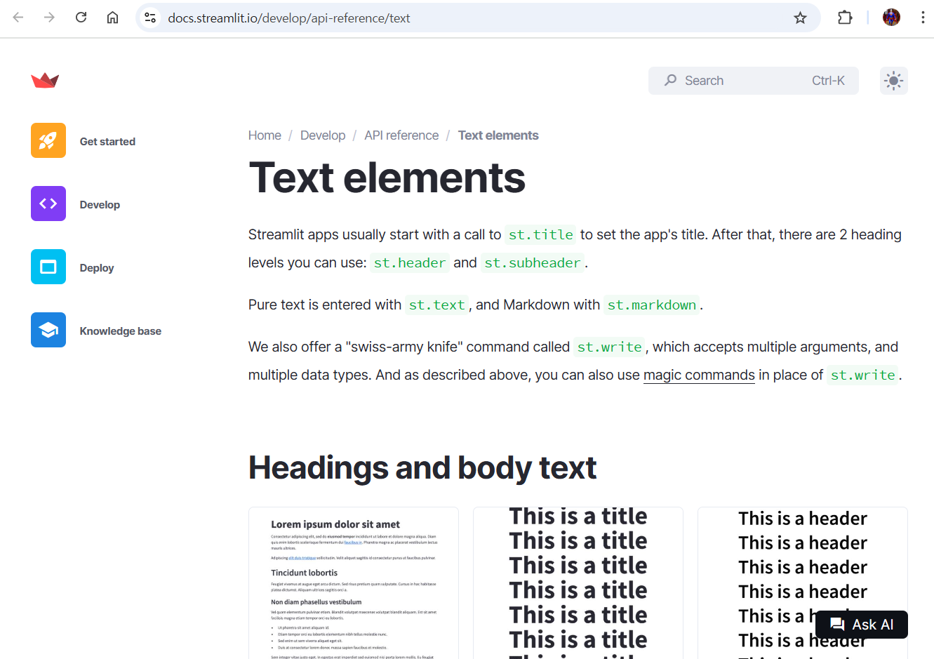Open the browser extensions puzzle icon
Viewport: 934px width, 659px height.
pos(845,18)
